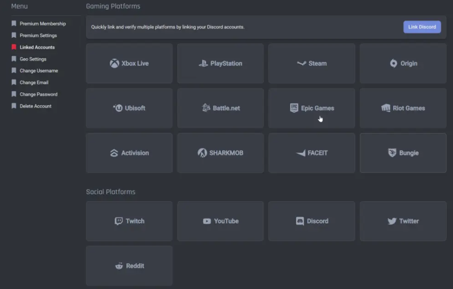
Task: Link your Steam account
Action: pos(312,63)
